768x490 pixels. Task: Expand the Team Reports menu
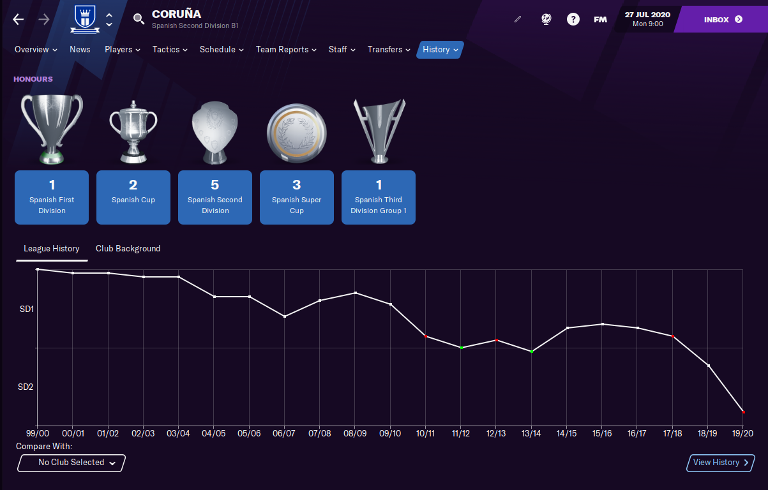click(286, 49)
